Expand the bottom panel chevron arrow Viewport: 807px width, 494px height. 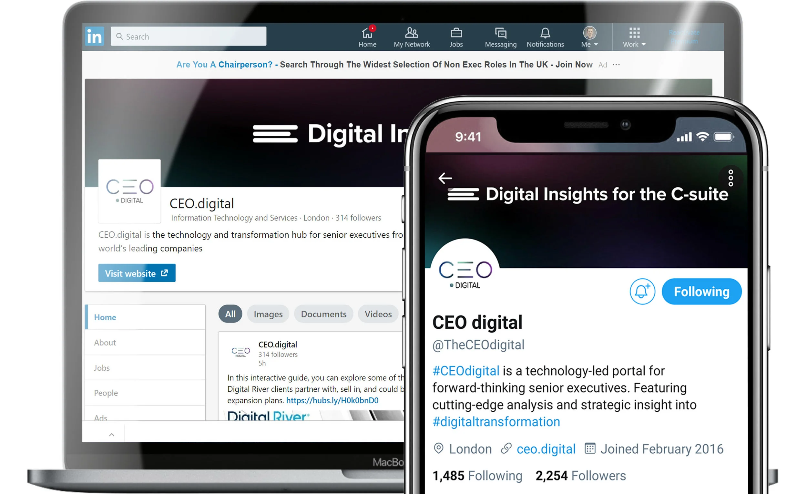click(112, 435)
